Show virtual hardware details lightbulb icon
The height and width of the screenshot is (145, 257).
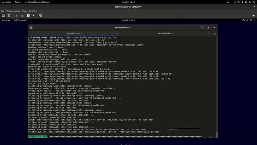9,16
